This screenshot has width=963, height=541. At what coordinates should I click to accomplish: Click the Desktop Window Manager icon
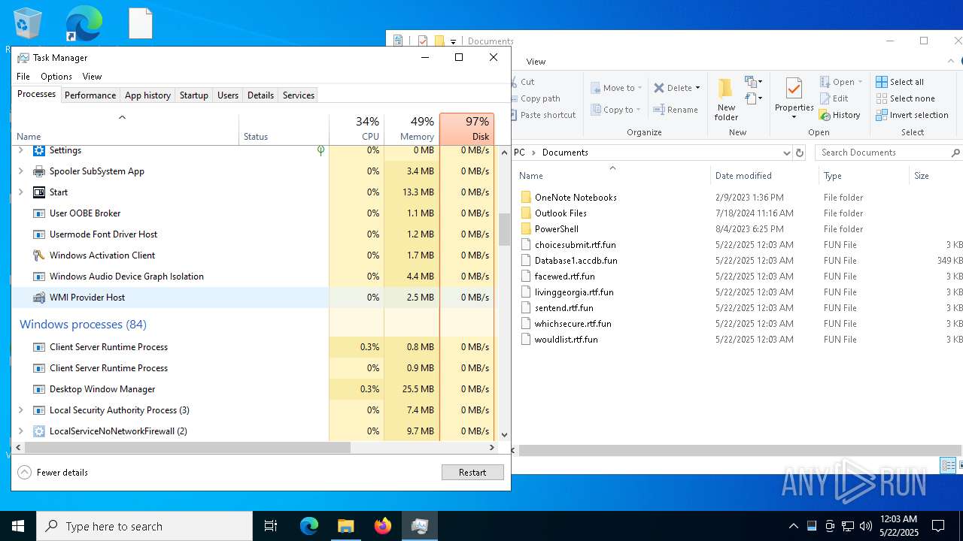click(x=39, y=389)
